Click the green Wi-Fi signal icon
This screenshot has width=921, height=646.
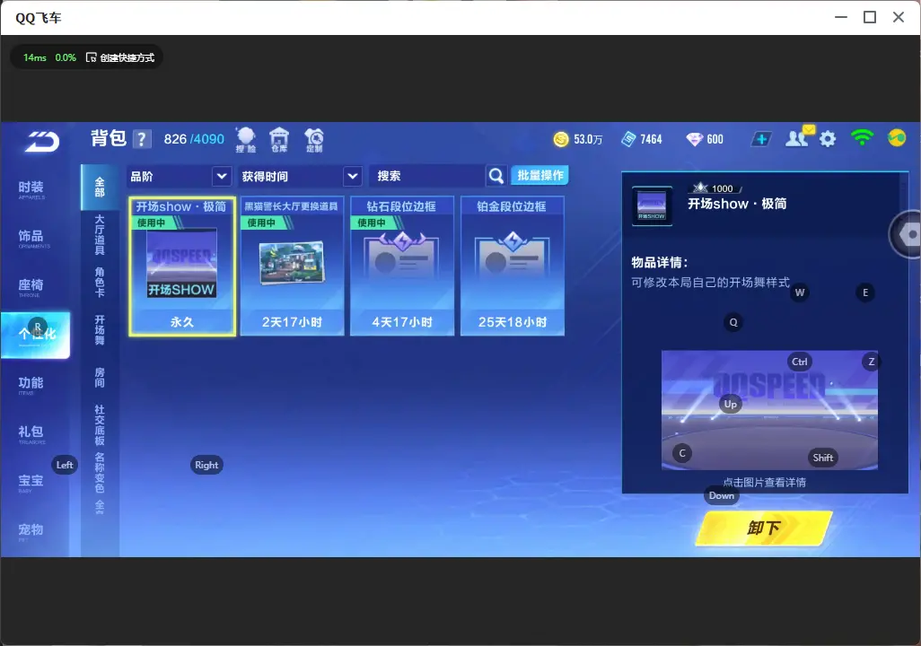click(862, 137)
